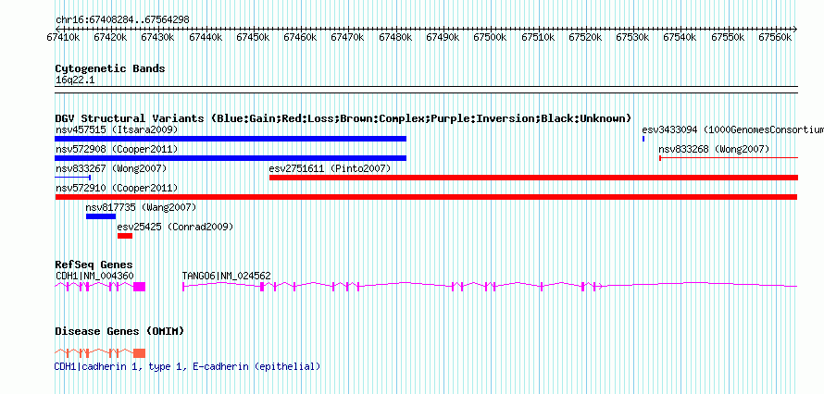Click the 67440k ruler tick label
824x394 pixels.
tap(206, 37)
